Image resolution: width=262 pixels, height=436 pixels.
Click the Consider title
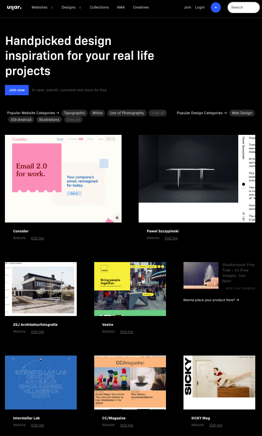[21, 231]
